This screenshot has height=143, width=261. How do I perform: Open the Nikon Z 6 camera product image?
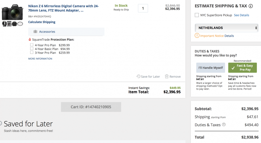(12, 13)
